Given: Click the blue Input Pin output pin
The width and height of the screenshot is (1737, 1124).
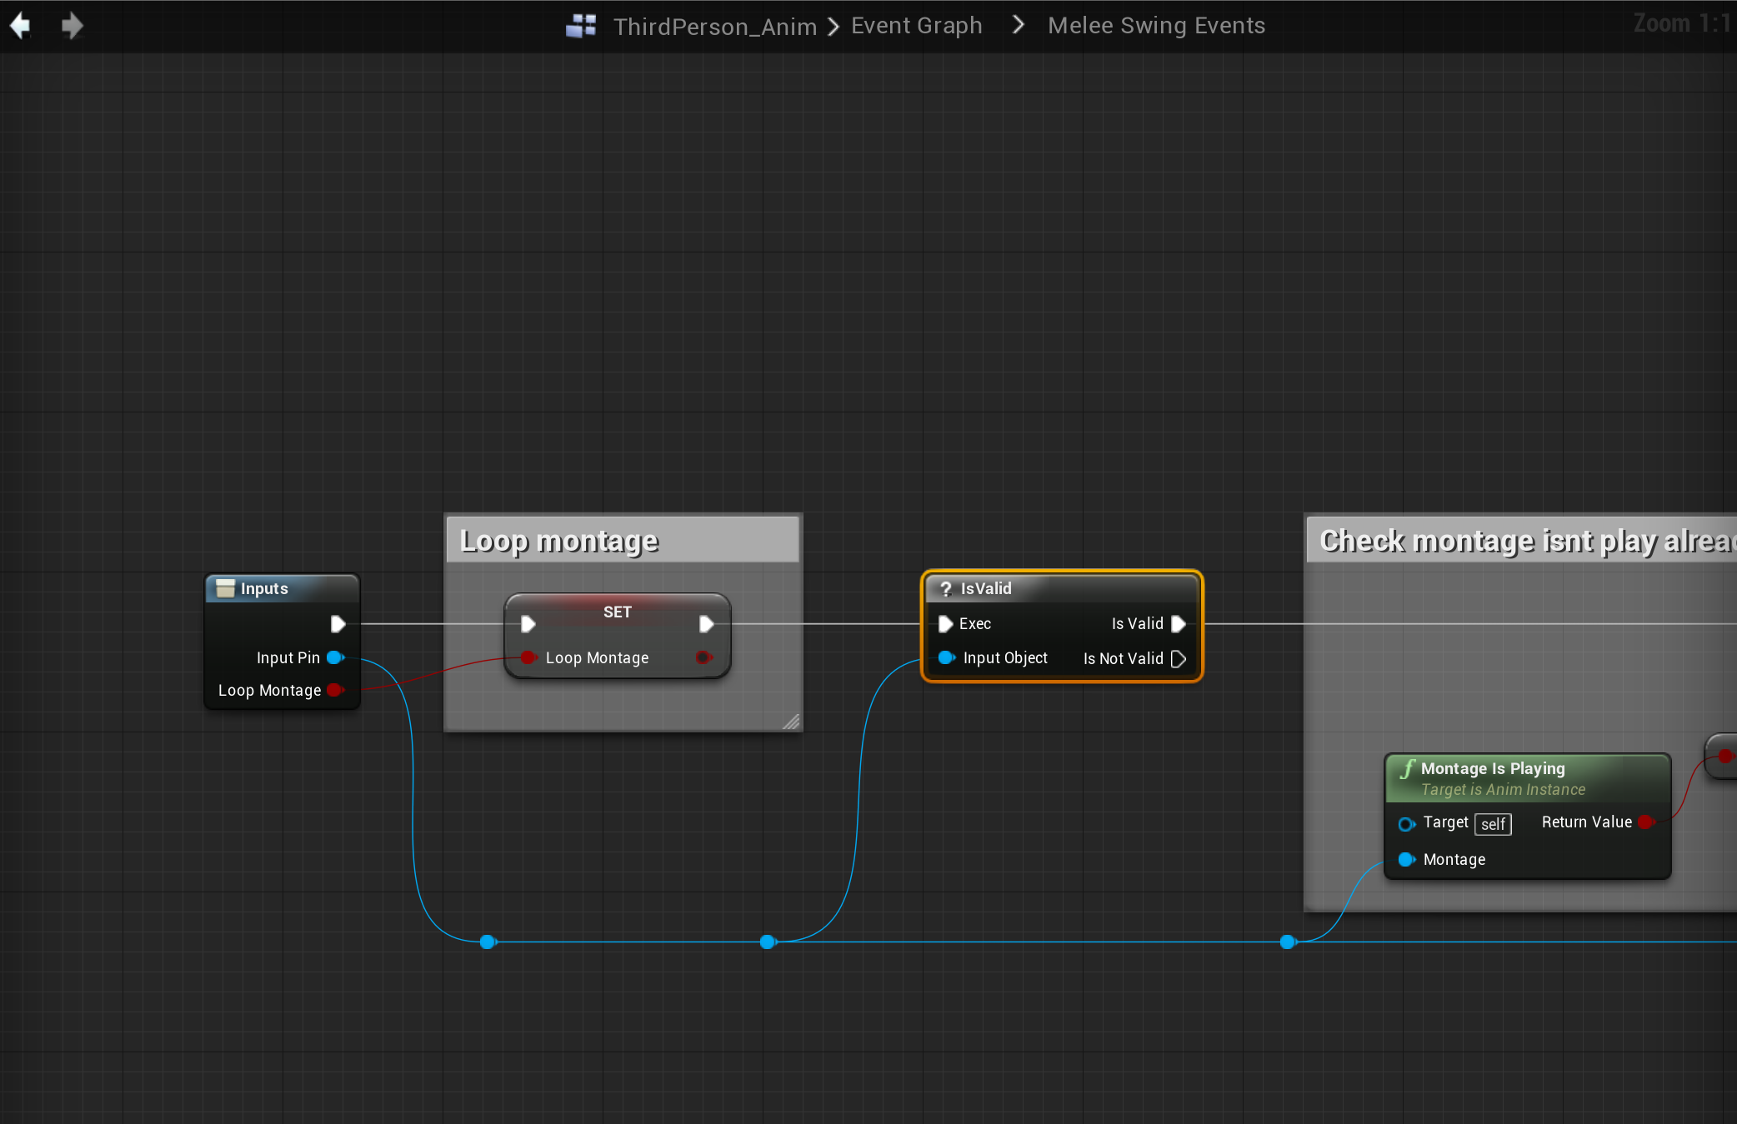Looking at the screenshot, I should pos(335,657).
